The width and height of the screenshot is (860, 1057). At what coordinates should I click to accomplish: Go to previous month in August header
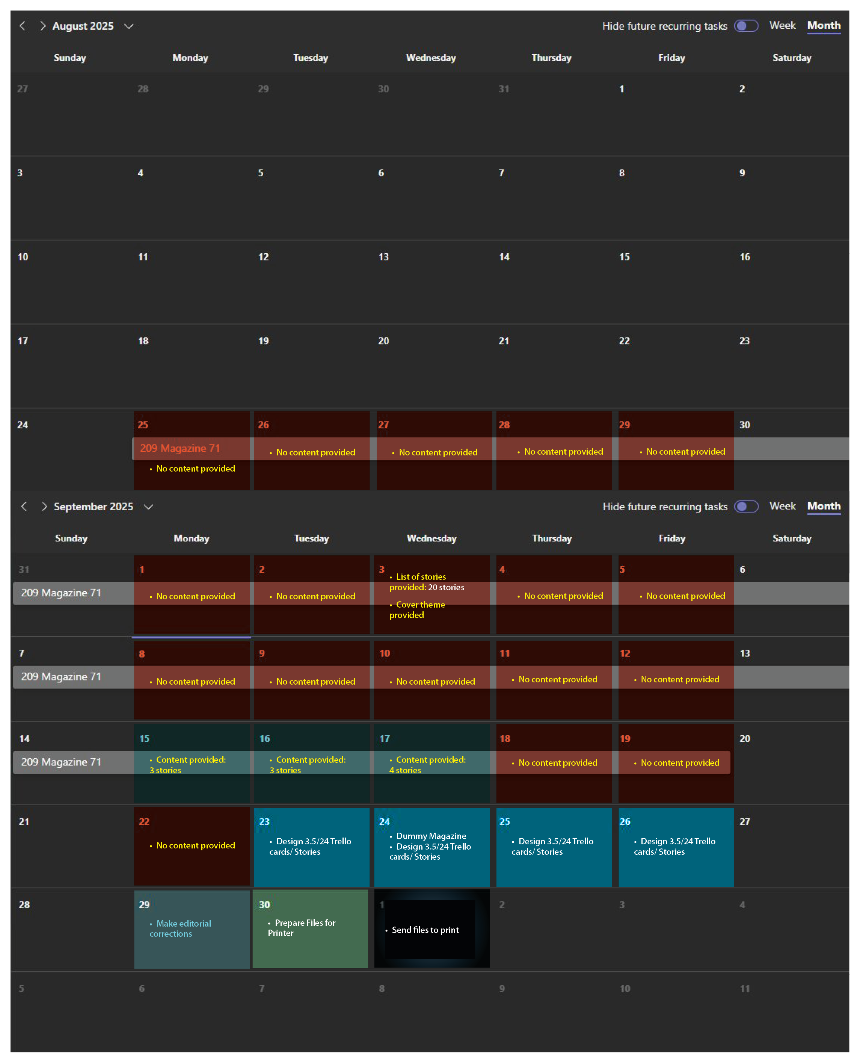point(22,26)
